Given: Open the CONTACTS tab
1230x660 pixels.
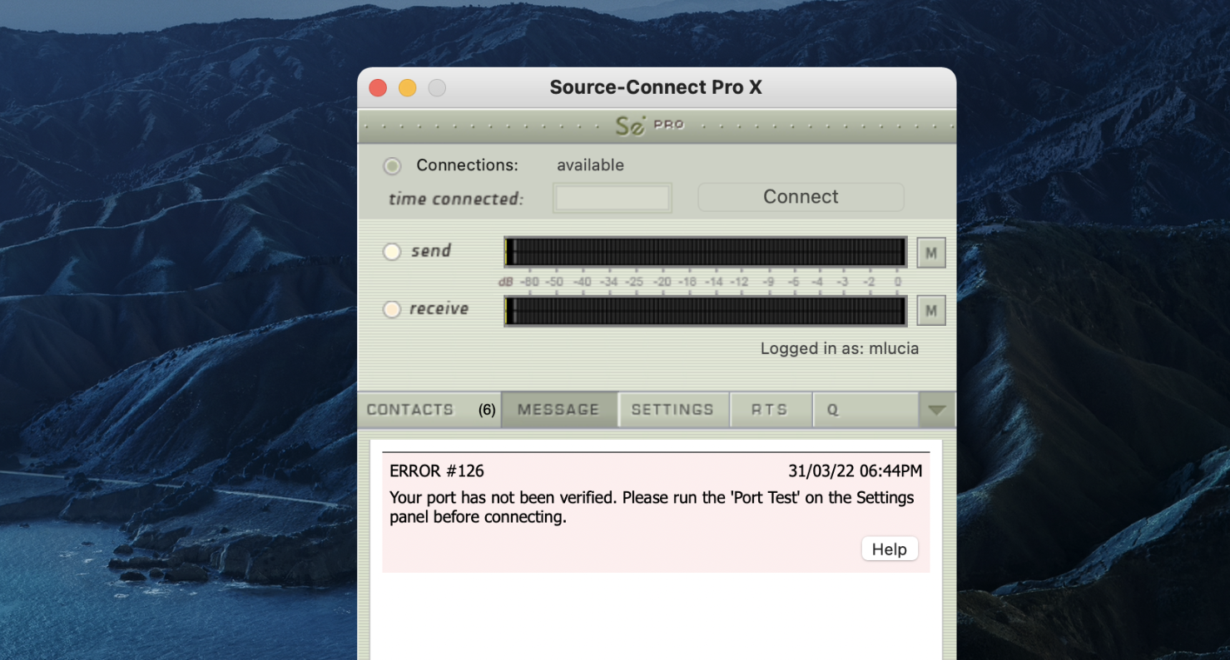Looking at the screenshot, I should (x=429, y=410).
